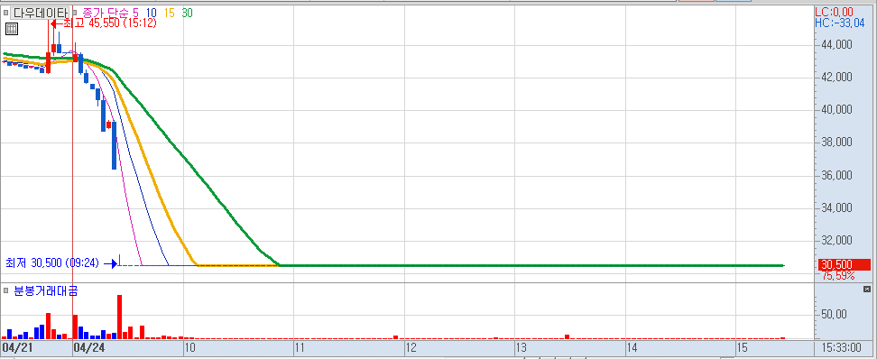Click the 75,59% ratio value
Viewport: 877px width, 359px height.
tap(837, 275)
